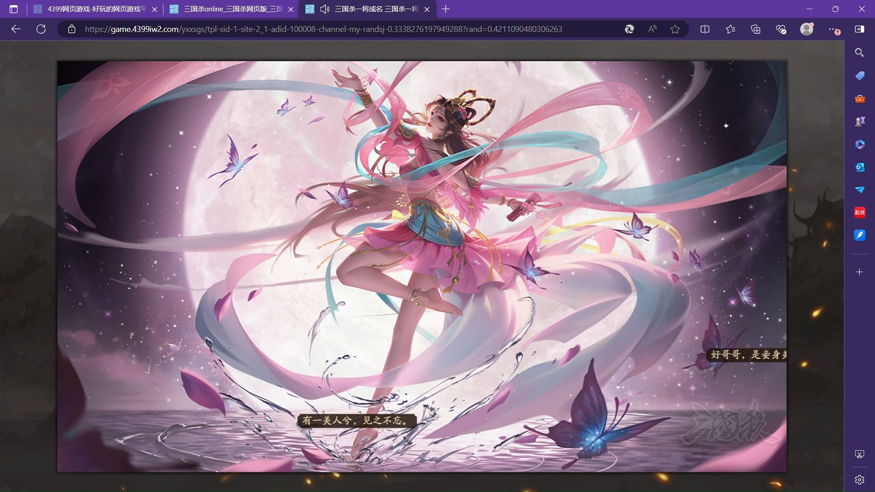Open sidebar Games chess icon
The height and width of the screenshot is (492, 875).
click(860, 121)
